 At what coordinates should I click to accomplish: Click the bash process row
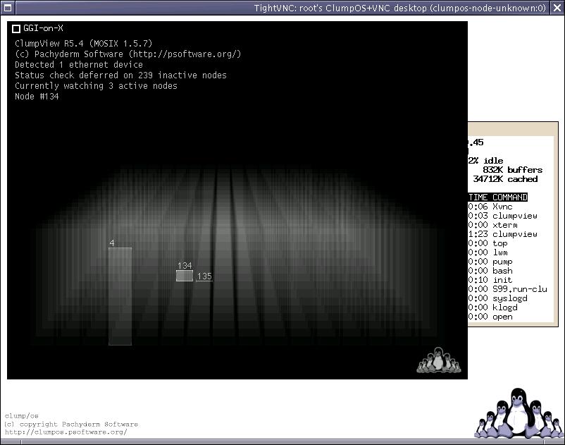490,271
